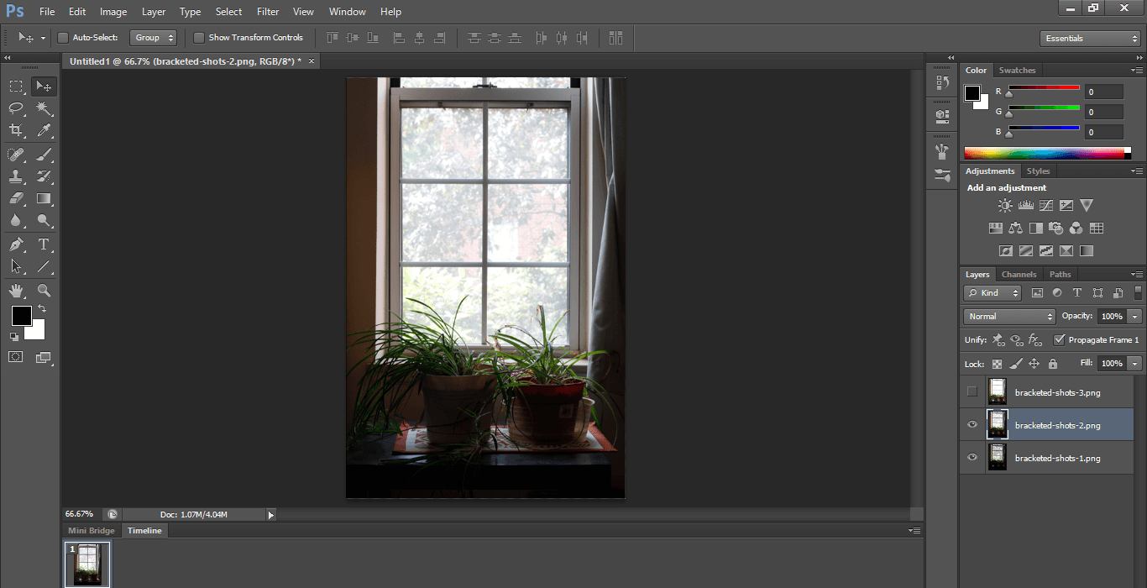1147x588 pixels.
Task: Select the Dodge tool
Action: click(x=45, y=221)
